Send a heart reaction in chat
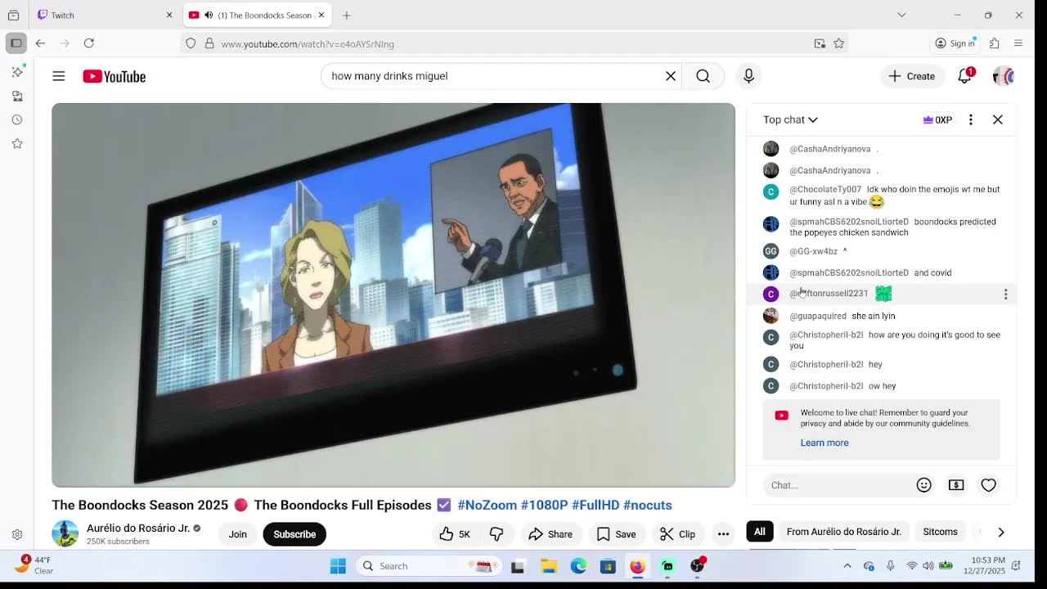Viewport: 1047px width, 589px height. tap(989, 485)
